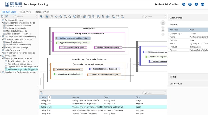This screenshot has height=115, width=208.
Task: Click Define earthquake scenarios in tree
Action: coord(18,26)
